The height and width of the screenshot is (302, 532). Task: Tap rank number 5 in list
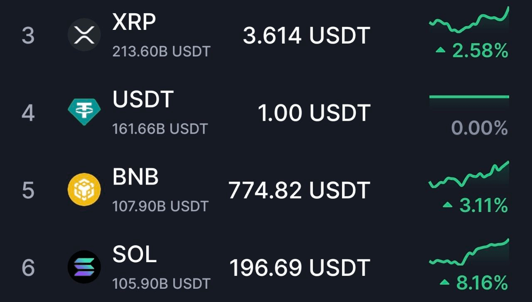coord(28,190)
